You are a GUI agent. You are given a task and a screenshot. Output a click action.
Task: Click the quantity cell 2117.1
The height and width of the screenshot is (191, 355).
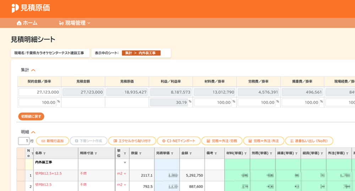click(142, 175)
